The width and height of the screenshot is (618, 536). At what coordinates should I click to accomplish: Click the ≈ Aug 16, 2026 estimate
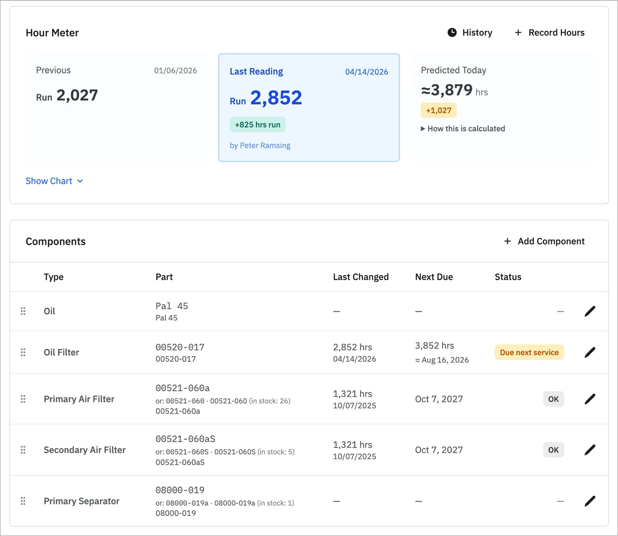tap(442, 360)
